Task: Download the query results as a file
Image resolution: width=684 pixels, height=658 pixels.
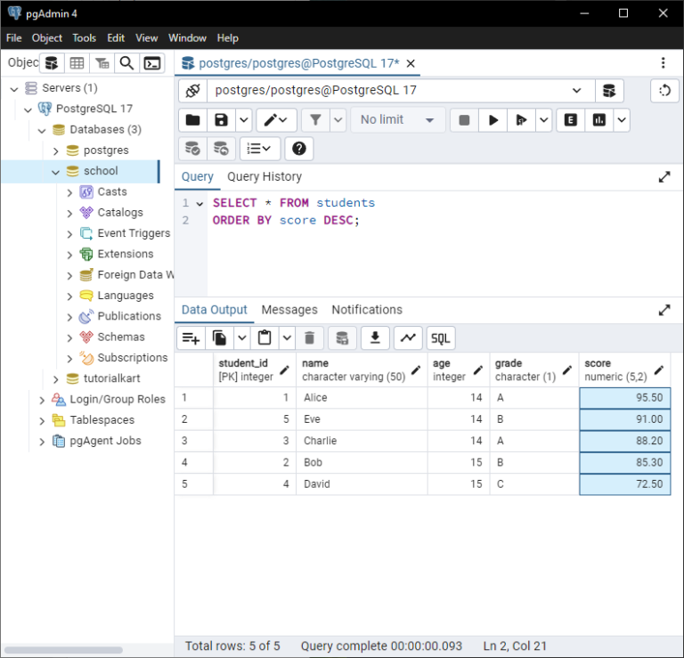Action: click(375, 337)
